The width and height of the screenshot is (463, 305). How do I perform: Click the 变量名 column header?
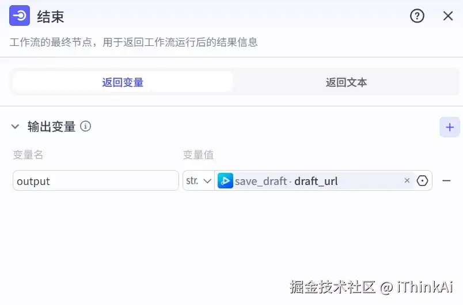(28, 155)
